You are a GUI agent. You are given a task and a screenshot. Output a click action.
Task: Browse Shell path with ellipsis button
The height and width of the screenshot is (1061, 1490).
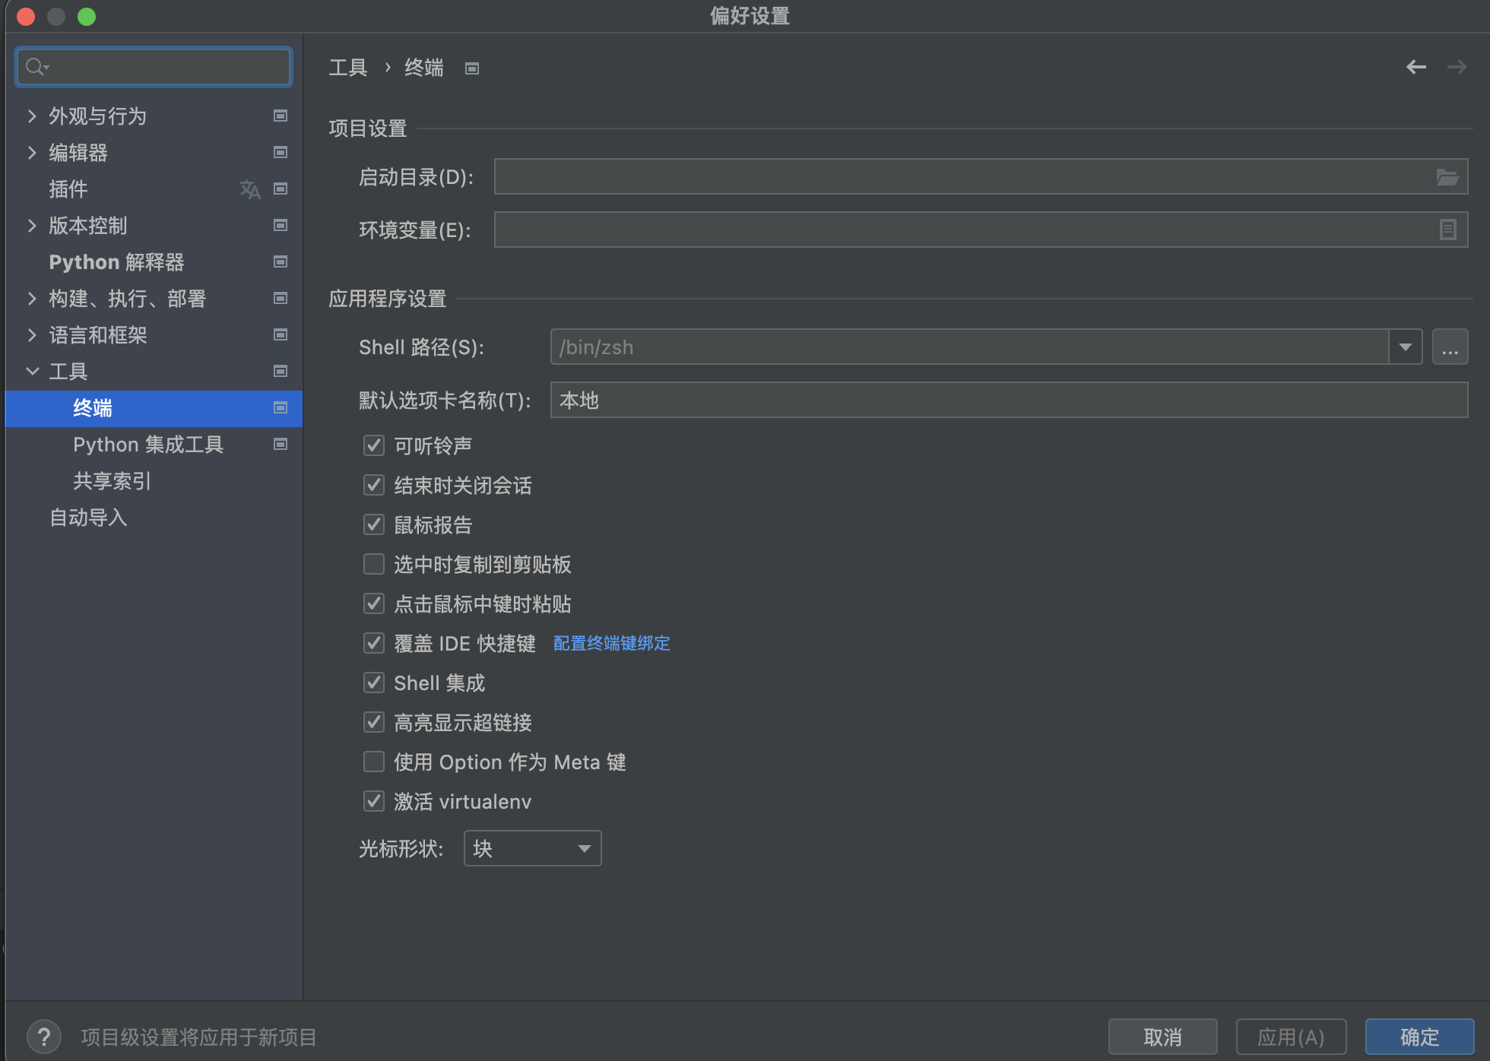coord(1450,347)
